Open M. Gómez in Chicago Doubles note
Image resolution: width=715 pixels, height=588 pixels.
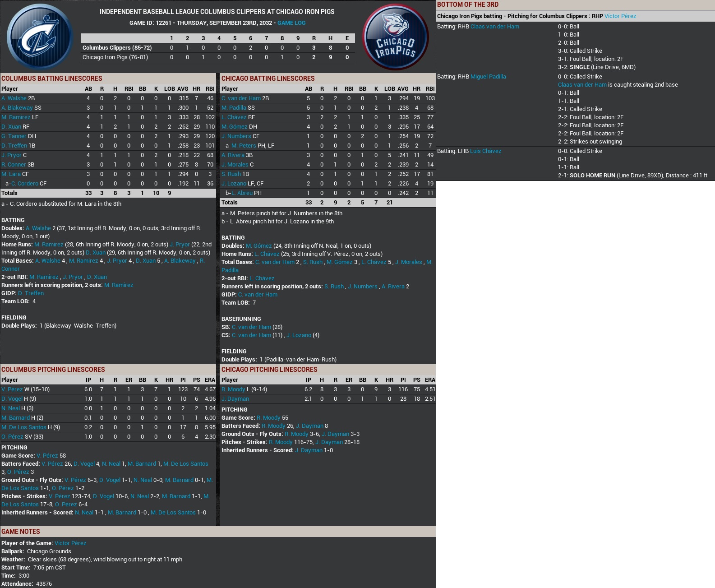pos(259,246)
